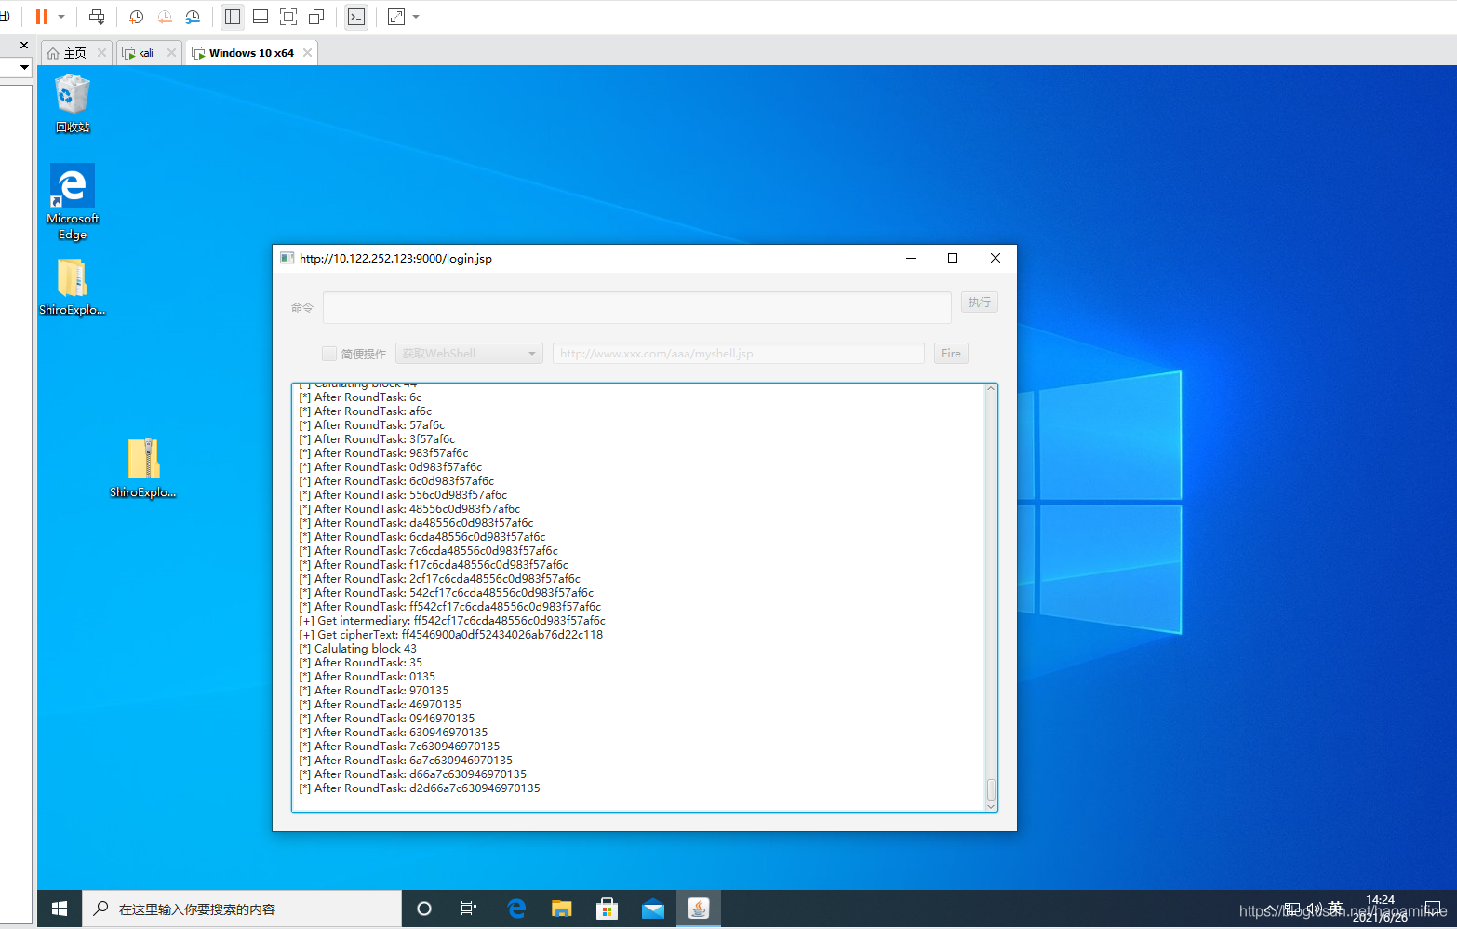Viewport: 1457px width, 929px height.
Task: Click the send Ctrl+Alt+Del toolbar icon
Action: (97, 17)
